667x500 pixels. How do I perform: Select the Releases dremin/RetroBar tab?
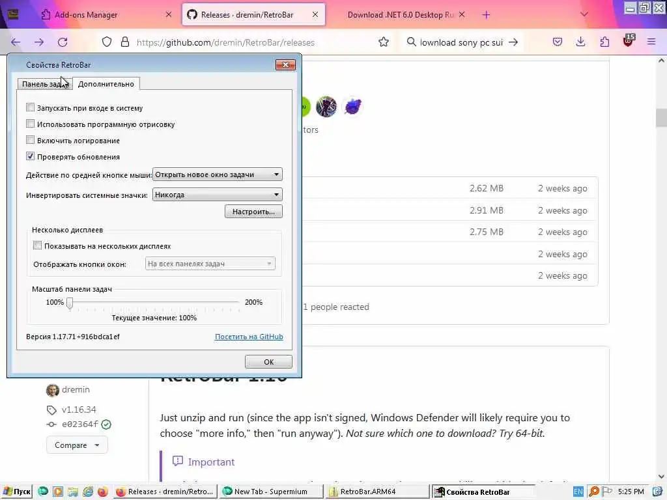(253, 14)
